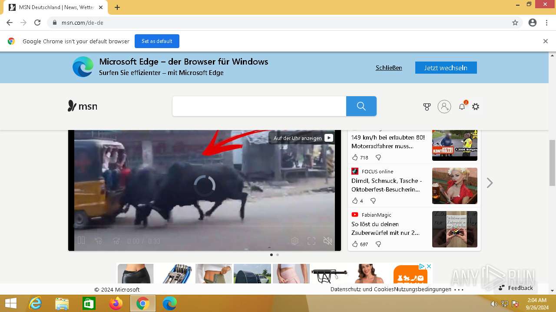Open the Chrome profile icon
556x312 pixels.
coord(533,23)
